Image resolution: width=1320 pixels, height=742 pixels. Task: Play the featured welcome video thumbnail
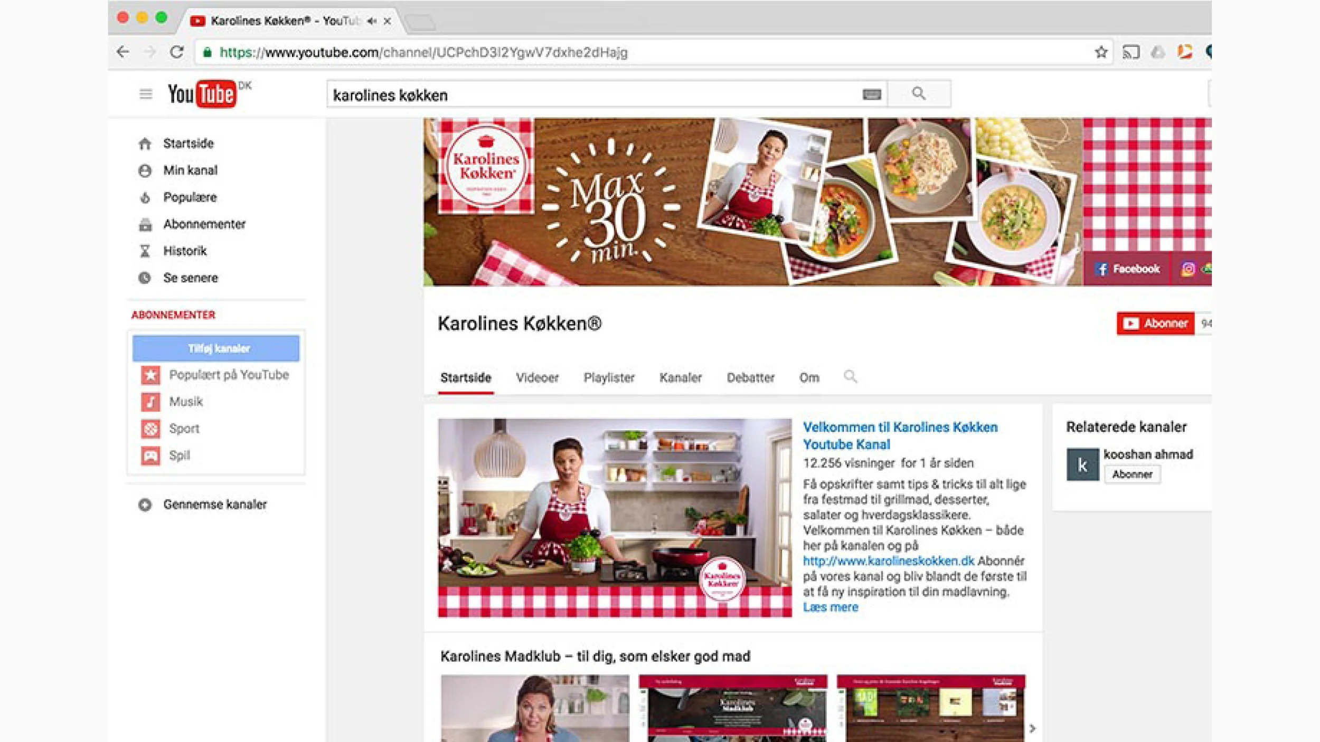coord(615,518)
